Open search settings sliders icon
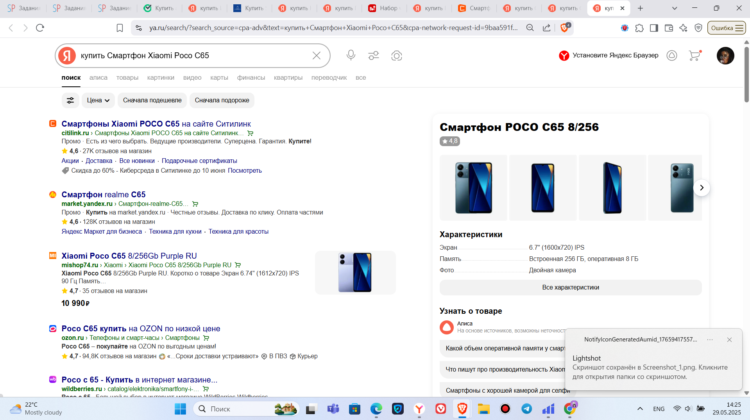 point(374,55)
